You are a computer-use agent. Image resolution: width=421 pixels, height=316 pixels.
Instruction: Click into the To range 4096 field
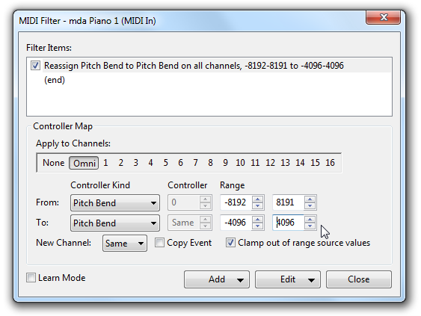click(288, 223)
